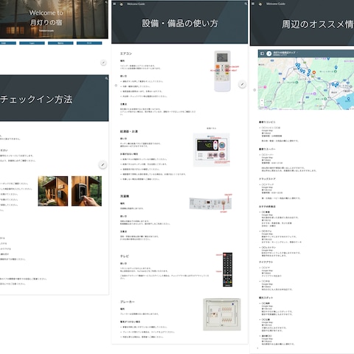Click the map title in the map header bar
Viewport: 354px width, 354px height.
pyautogui.click(x=285, y=52)
